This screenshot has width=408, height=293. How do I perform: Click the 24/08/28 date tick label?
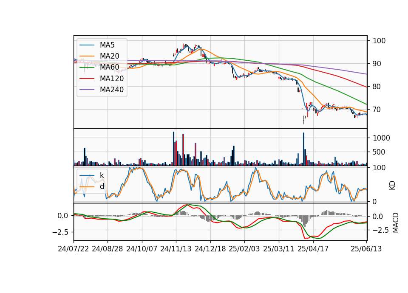click(x=108, y=249)
